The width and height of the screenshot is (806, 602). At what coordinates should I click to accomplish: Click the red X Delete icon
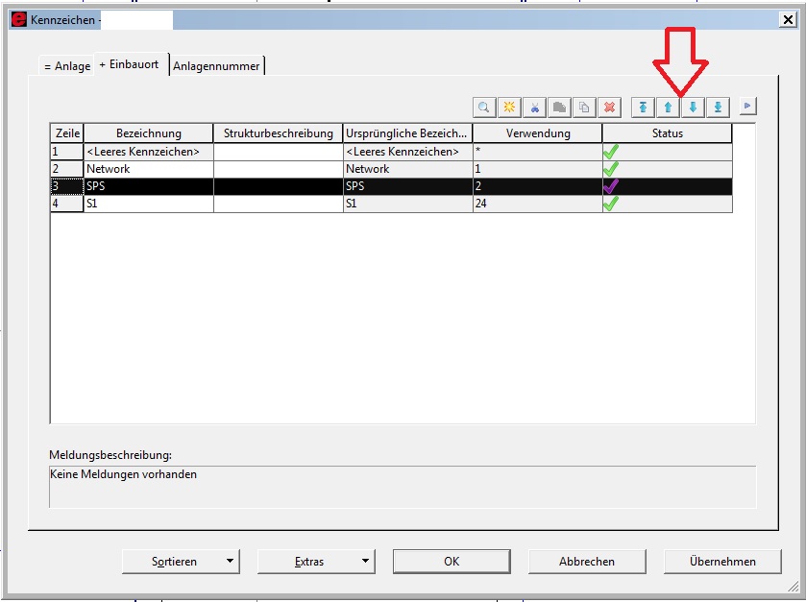coord(609,108)
